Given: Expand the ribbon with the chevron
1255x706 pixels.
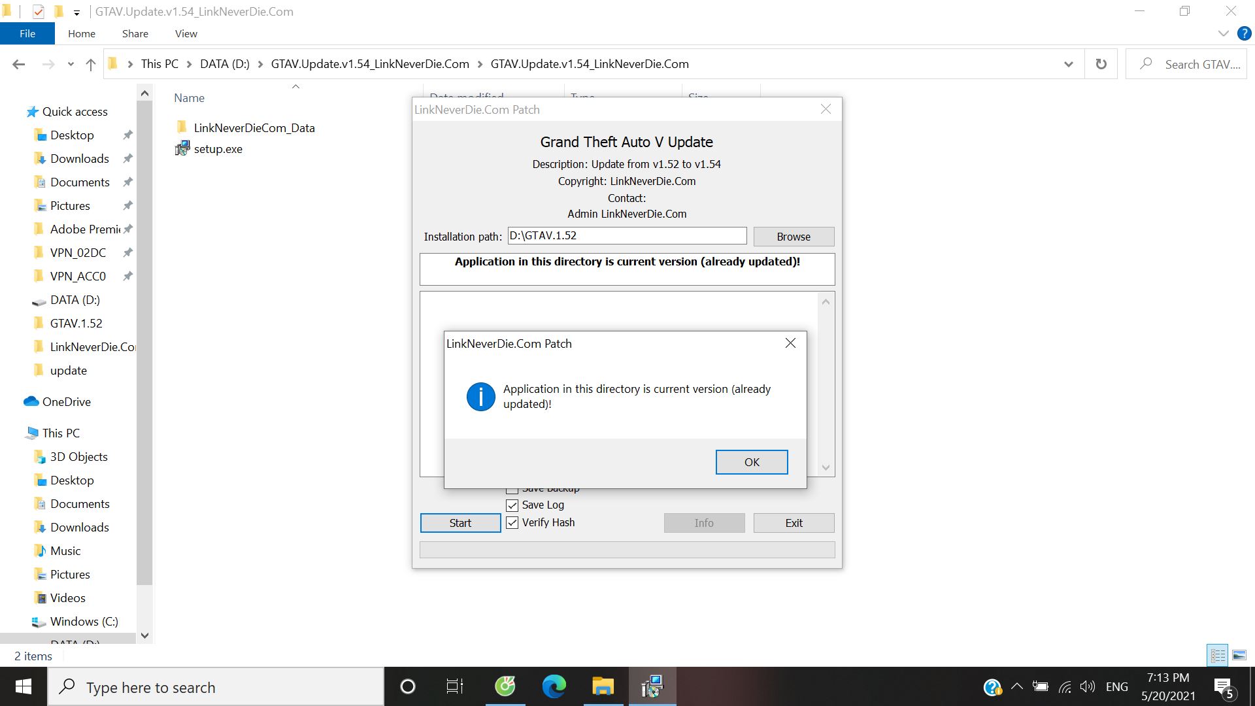Looking at the screenshot, I should point(1223,33).
